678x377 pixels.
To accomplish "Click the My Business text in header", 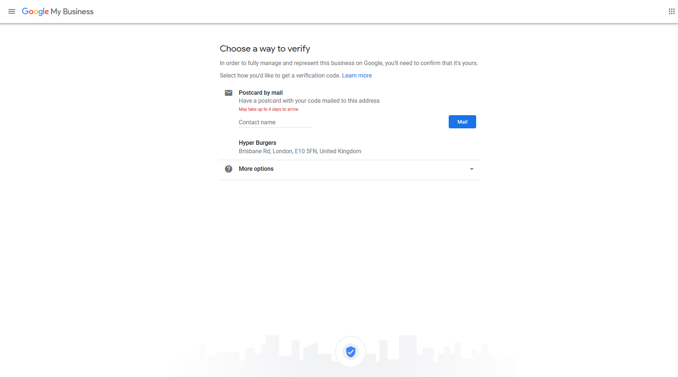I will (72, 12).
